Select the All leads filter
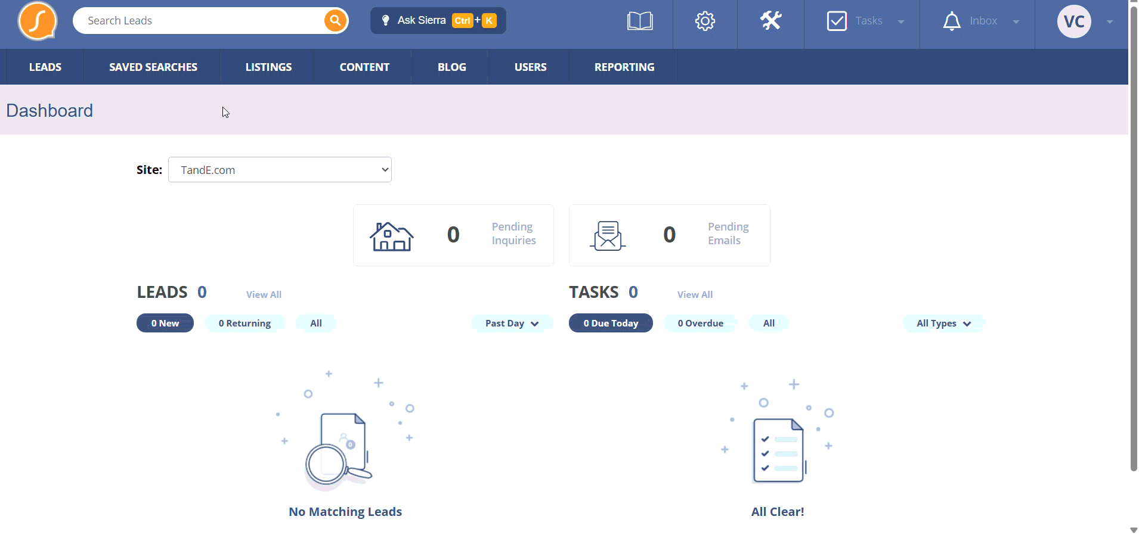The height and width of the screenshot is (535, 1139). tap(316, 324)
